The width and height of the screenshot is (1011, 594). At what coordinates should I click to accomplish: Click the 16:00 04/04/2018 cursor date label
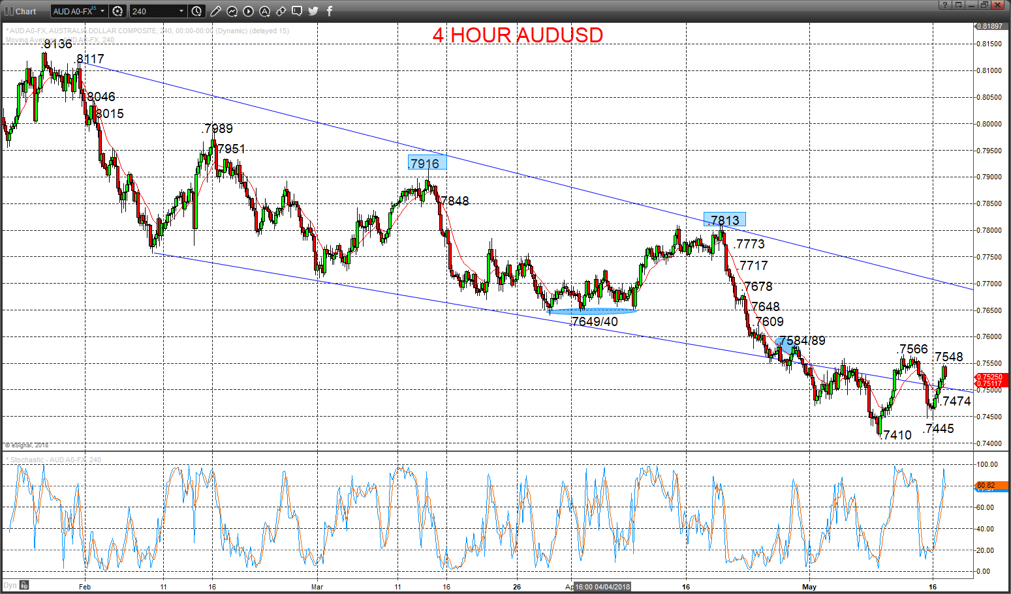tap(602, 587)
